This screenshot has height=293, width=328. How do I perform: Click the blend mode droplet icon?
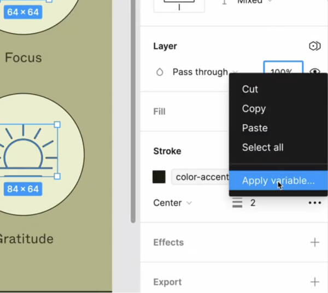[x=160, y=72]
